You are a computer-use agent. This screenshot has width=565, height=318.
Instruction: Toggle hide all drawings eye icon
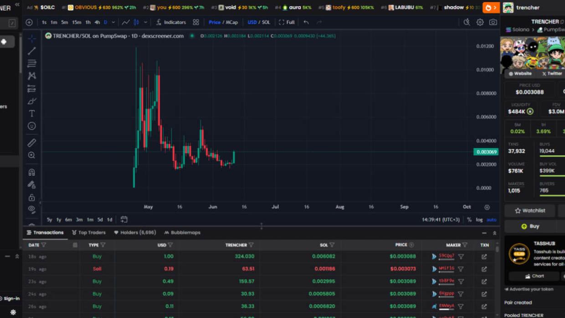(x=31, y=210)
